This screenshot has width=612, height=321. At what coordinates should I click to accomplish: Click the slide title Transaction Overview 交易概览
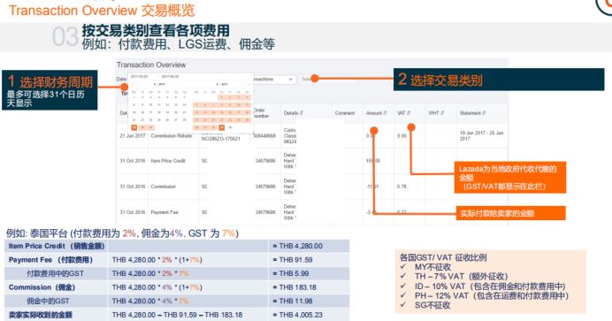(x=102, y=11)
